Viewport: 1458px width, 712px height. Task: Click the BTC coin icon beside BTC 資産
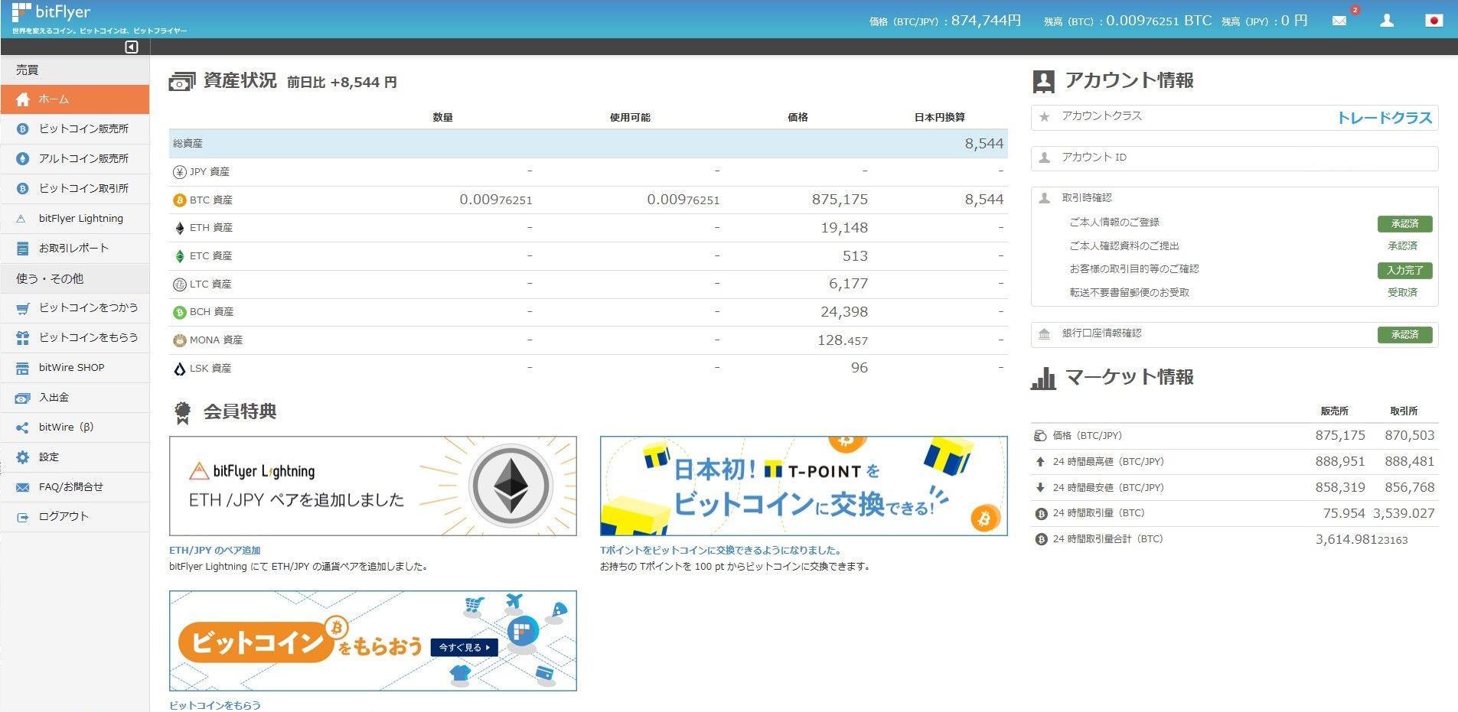point(179,200)
